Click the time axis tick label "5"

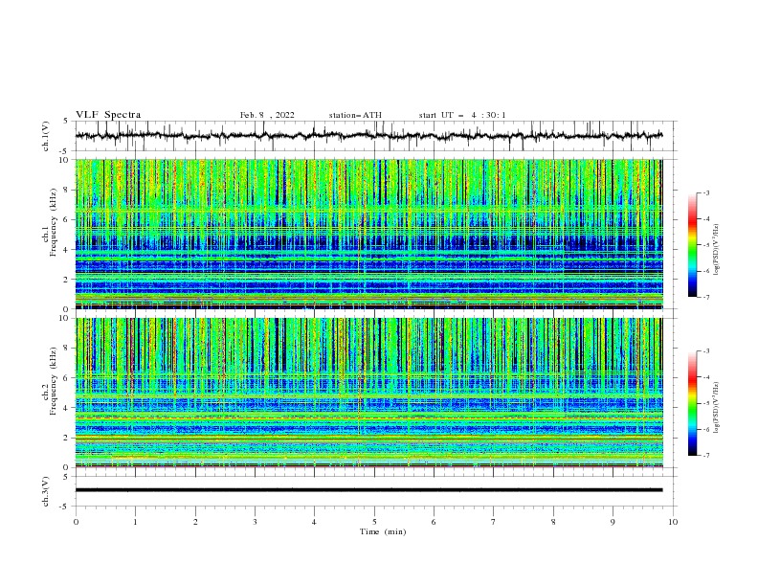(374, 522)
